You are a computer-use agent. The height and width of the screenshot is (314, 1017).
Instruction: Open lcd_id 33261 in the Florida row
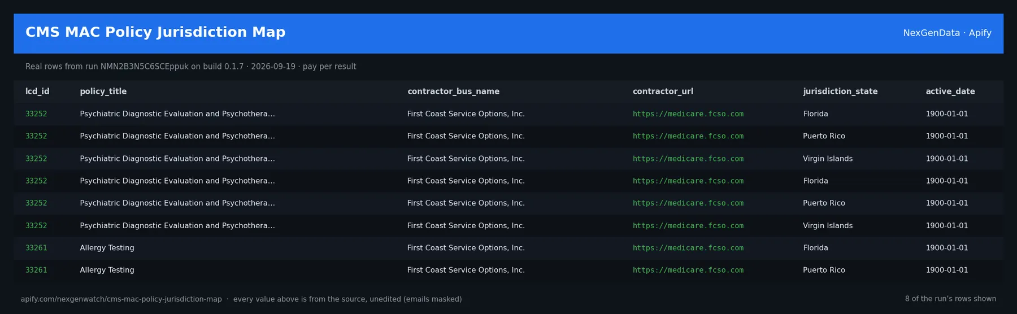point(36,248)
